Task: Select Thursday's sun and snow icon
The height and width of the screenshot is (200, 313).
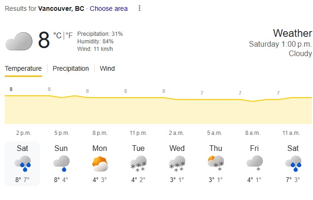Action: [x=215, y=163]
